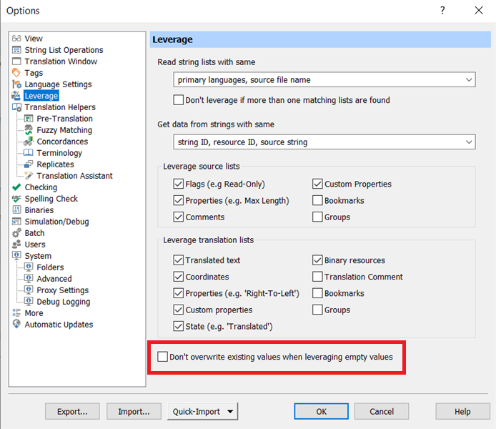496x429 pixels.
Task: Click the Folders icon under System
Action: (x=29, y=267)
